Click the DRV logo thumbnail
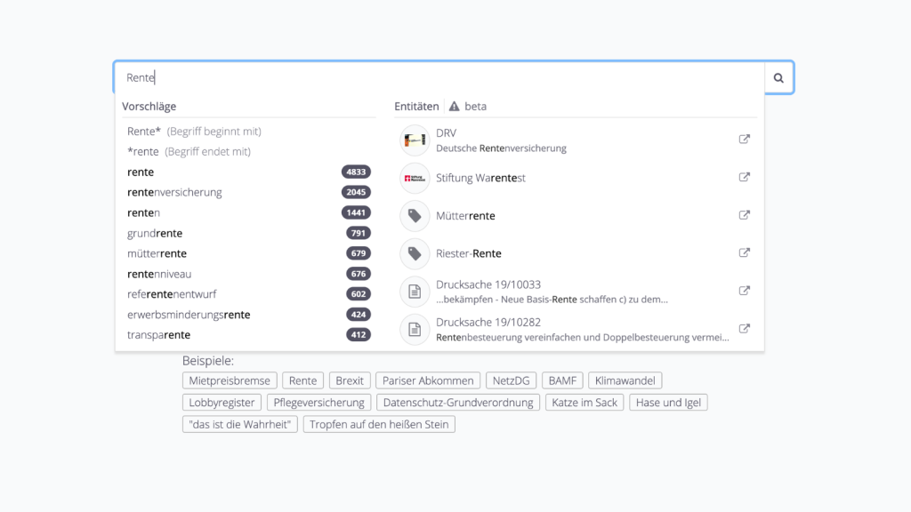 tap(415, 140)
